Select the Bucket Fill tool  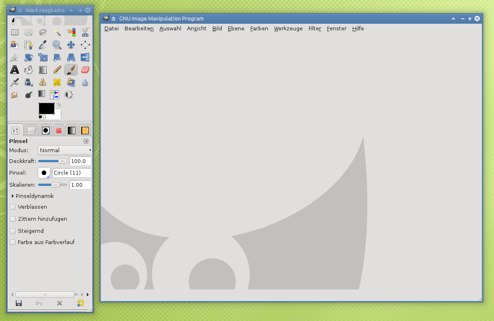(29, 70)
